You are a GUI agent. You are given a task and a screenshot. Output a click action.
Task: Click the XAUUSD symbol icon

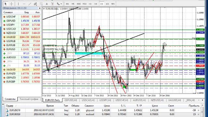point(4,37)
